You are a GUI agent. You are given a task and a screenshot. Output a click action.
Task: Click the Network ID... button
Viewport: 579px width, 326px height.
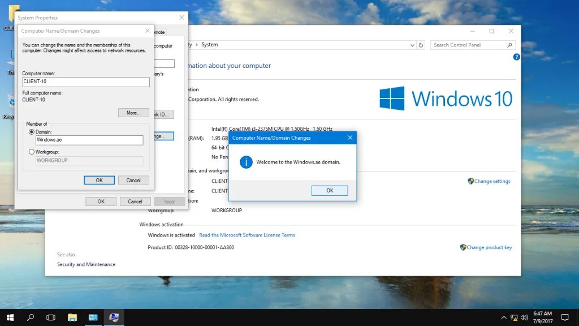(163, 114)
